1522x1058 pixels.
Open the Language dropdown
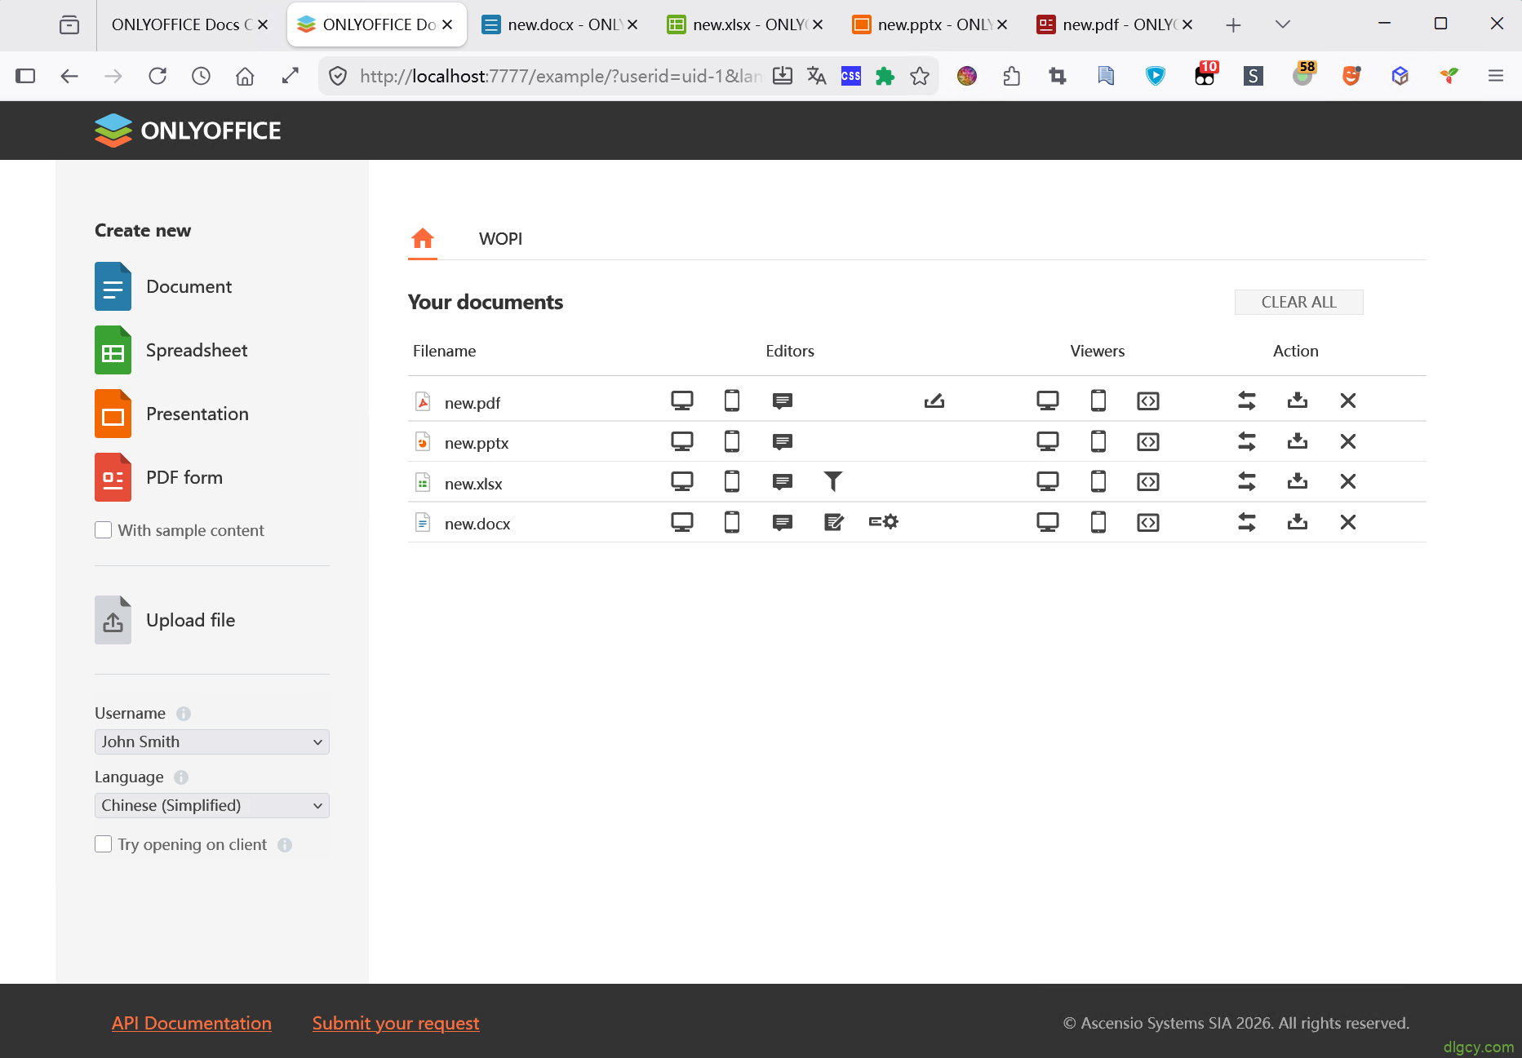coord(212,805)
